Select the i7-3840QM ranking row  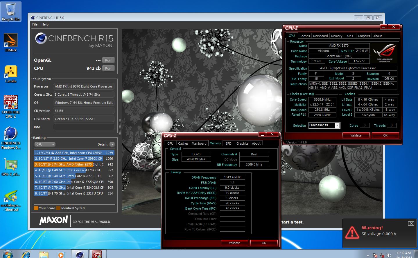coord(74,188)
